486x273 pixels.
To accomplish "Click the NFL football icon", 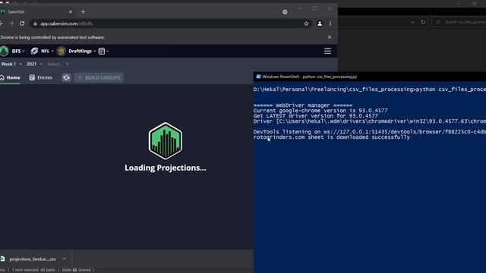I will (34, 51).
